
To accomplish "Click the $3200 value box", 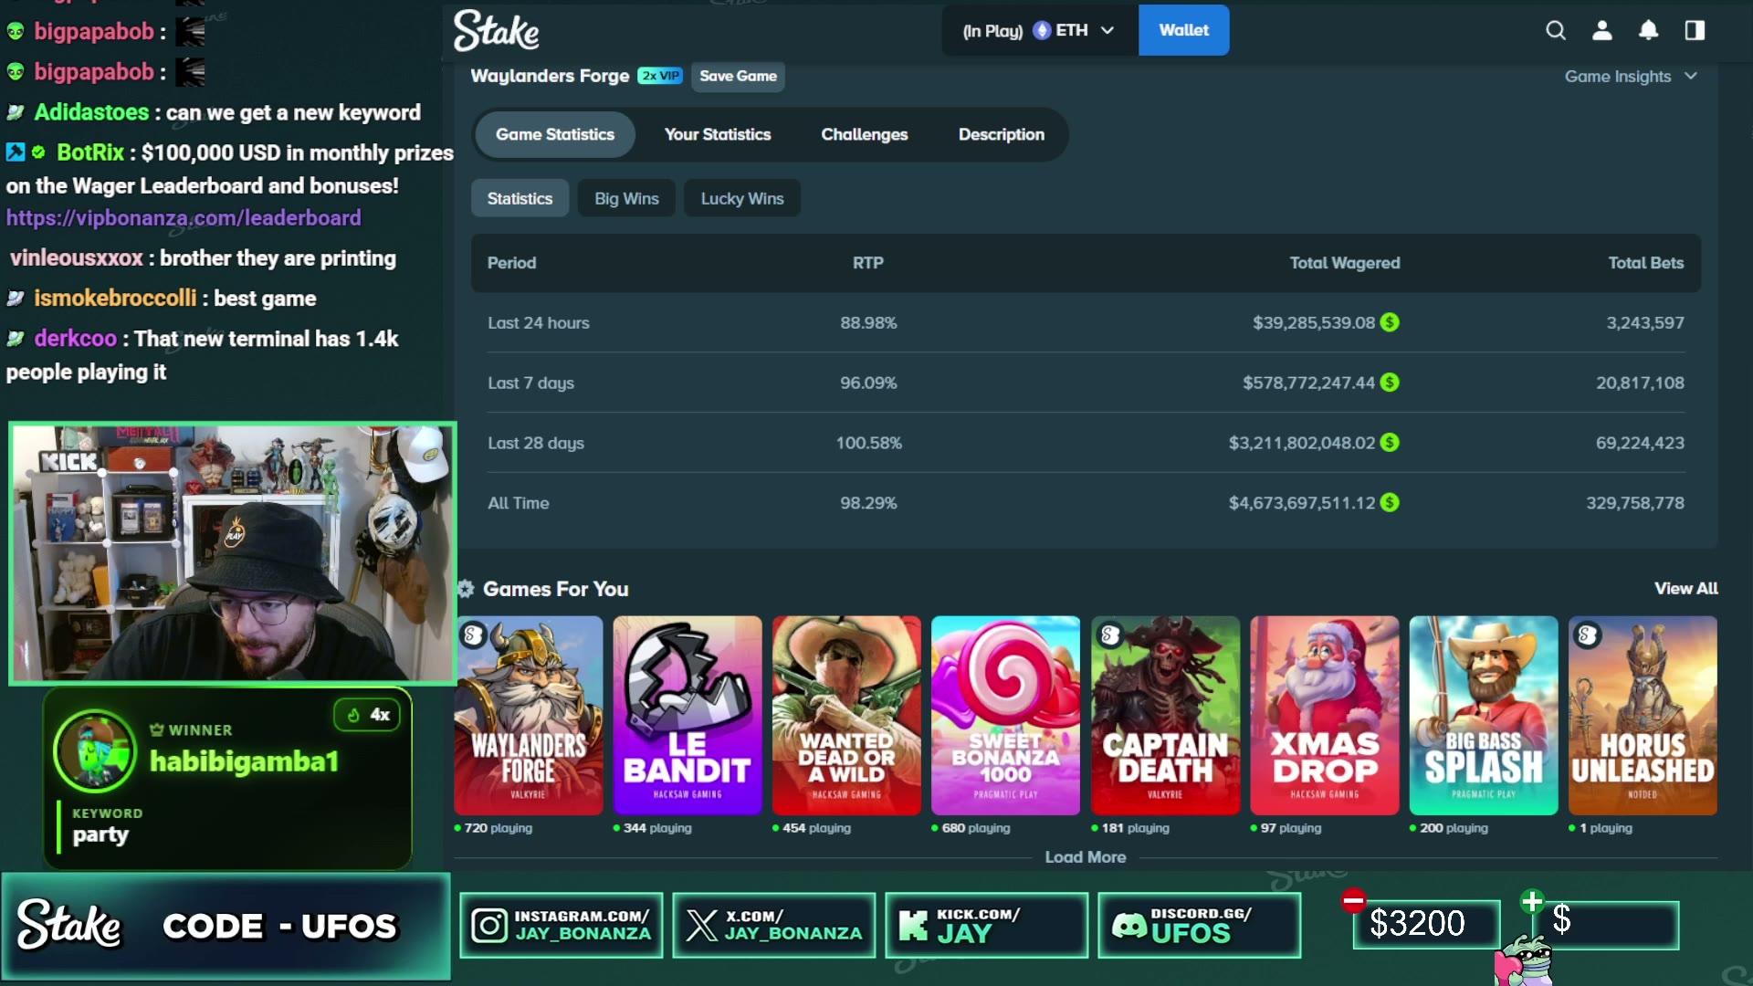I will tap(1426, 924).
